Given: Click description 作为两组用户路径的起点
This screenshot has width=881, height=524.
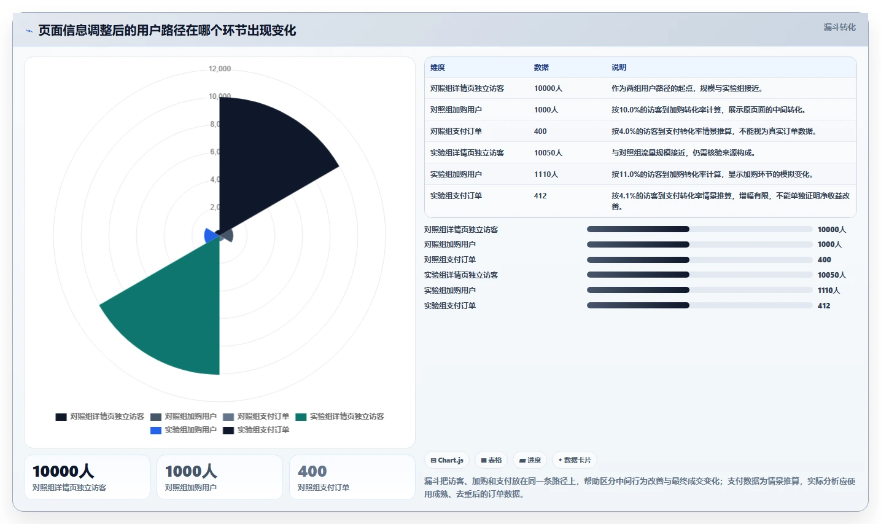Looking at the screenshot, I should click(687, 88).
